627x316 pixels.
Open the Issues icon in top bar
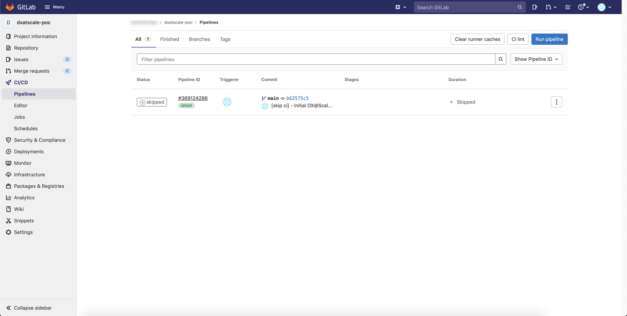click(x=535, y=7)
